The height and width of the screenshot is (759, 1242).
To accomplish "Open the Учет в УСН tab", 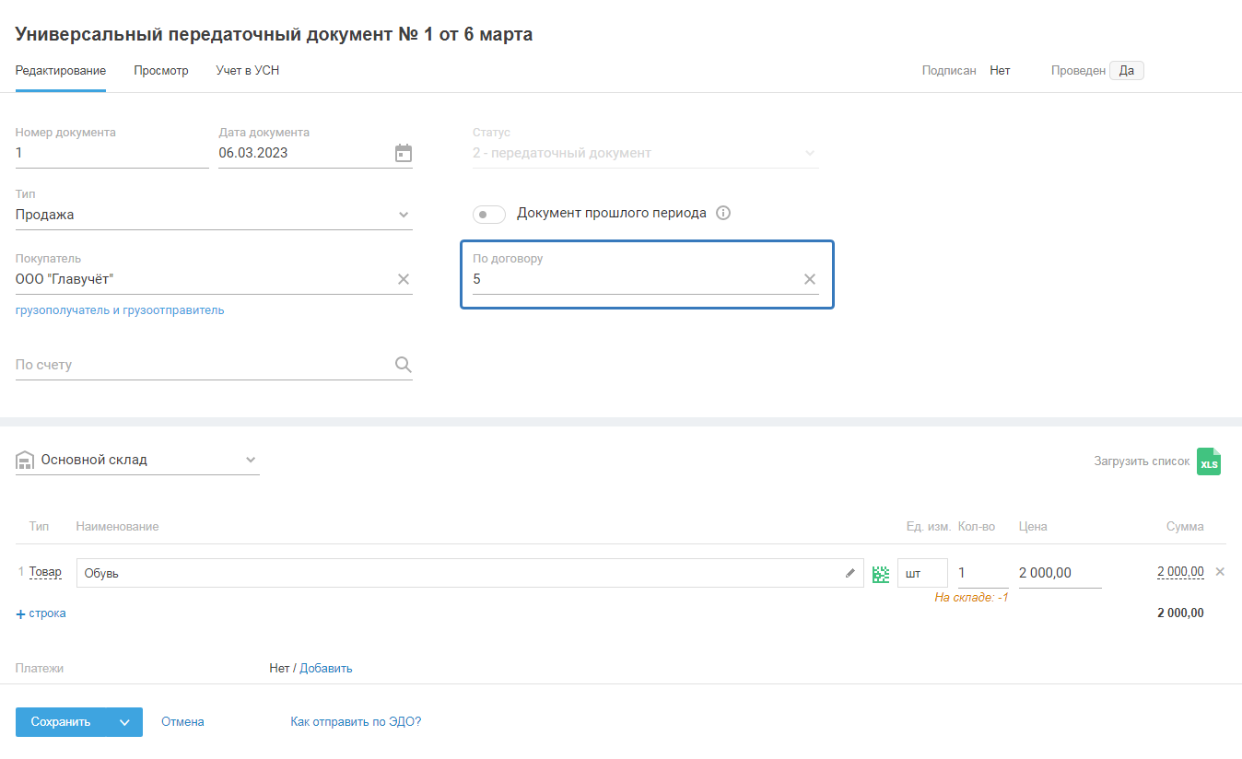I will (247, 71).
